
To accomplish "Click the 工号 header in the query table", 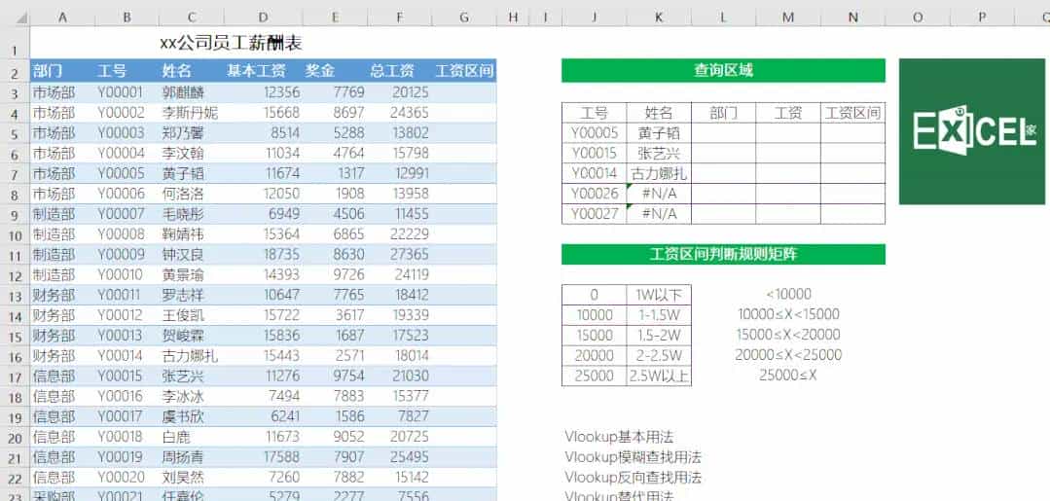I will [x=594, y=113].
